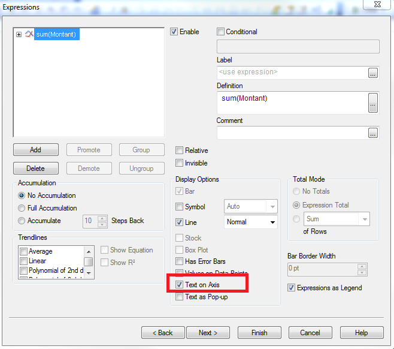The width and height of the screenshot is (394, 349).
Task: Open the Symbol type Auto dropdown
Action: tap(251, 207)
